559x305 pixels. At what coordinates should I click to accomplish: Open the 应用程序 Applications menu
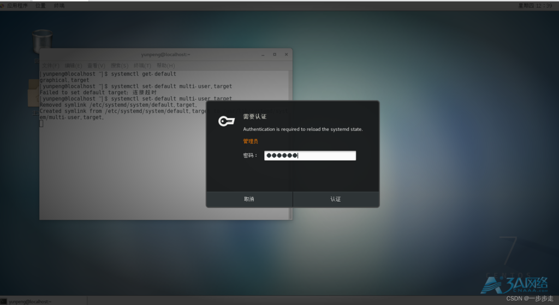(x=17, y=5)
